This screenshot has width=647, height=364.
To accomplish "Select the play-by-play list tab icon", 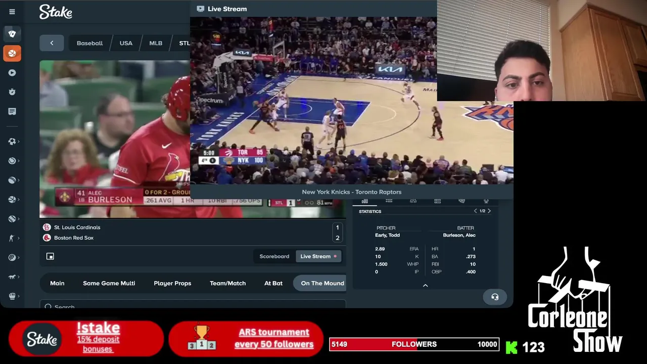I will (x=389, y=201).
